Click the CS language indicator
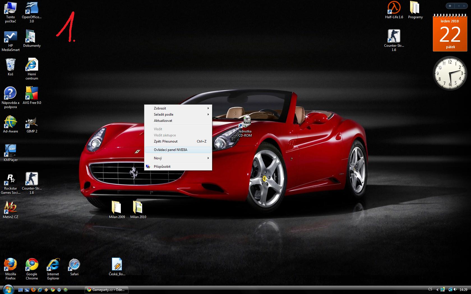This screenshot has width=471, height=294. click(430, 289)
